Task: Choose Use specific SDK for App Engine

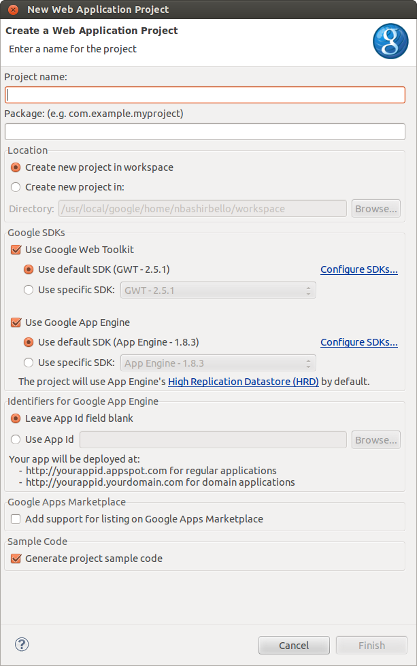Action: 29,363
